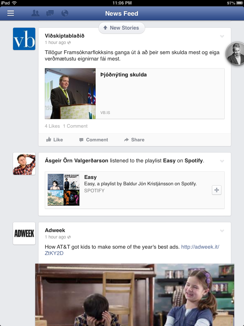The image size is (244, 326).
Task: Open Ásgeir Örn Valgerðarson name link
Action: pyautogui.click(x=77, y=161)
